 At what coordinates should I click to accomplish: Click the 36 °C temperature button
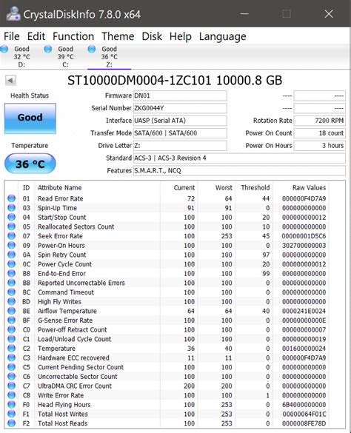click(x=30, y=164)
